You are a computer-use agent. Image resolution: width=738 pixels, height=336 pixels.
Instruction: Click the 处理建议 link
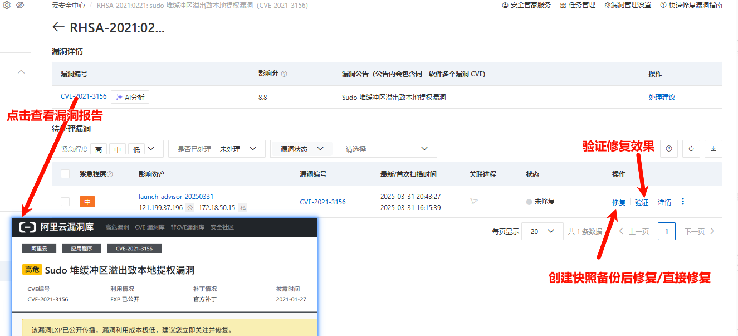662,97
